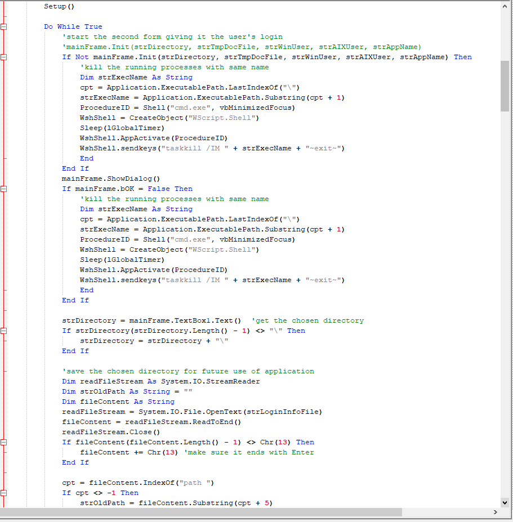The height and width of the screenshot is (522, 513).
Task: Click the vertical scrollbar up arrow
Action: [x=505, y=6]
